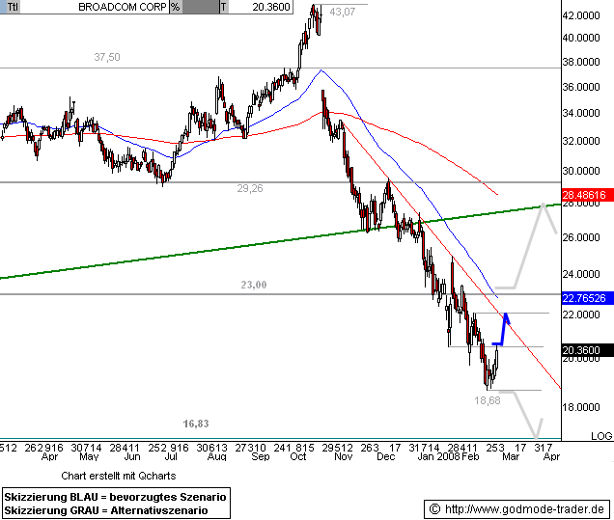Click the gray upward alternative arrow
This screenshot has height=520, width=614.
(527, 246)
